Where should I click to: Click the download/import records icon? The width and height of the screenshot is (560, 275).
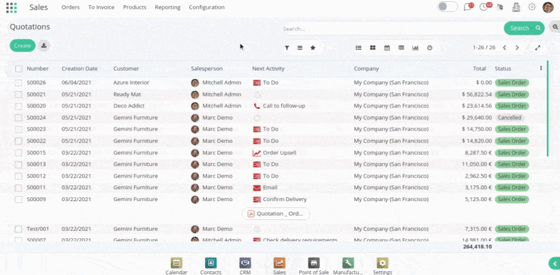(44, 46)
